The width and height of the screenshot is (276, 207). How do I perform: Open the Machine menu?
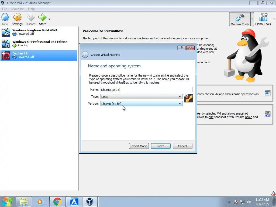pyautogui.click(x=18, y=9)
